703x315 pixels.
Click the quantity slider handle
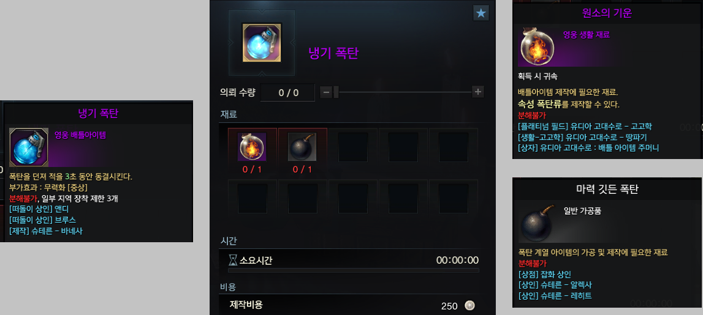(x=336, y=92)
